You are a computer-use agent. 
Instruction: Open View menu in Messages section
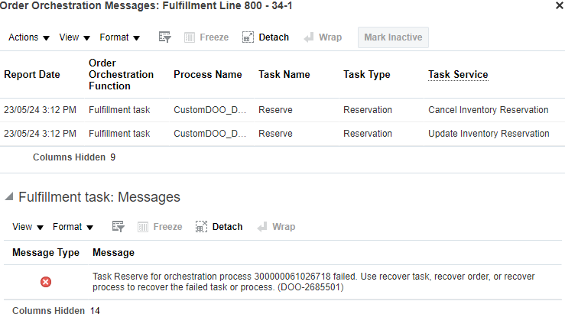28,227
